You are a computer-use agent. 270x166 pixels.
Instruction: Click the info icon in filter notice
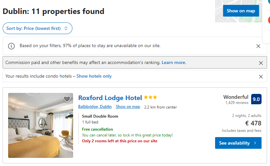point(11,46)
